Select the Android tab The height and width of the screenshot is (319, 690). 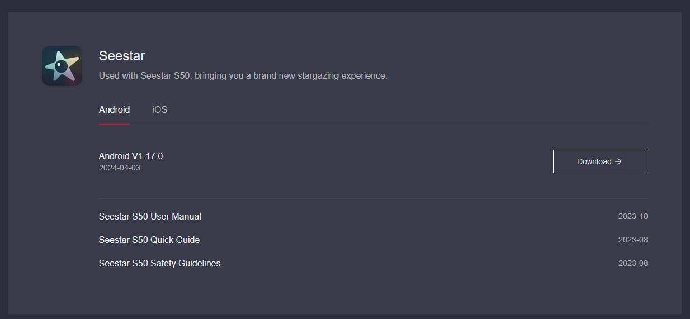pos(114,109)
